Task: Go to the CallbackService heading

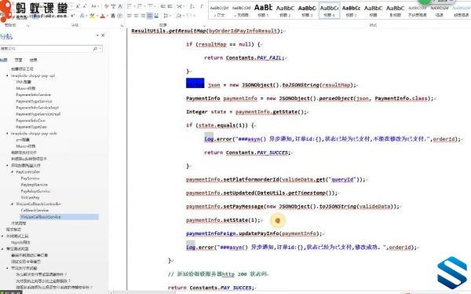Action: [x=35, y=211]
